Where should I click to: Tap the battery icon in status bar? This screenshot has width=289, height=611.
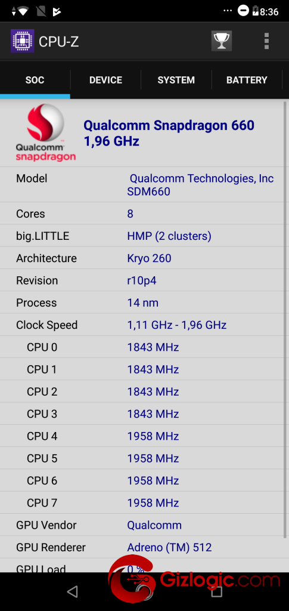tap(255, 11)
